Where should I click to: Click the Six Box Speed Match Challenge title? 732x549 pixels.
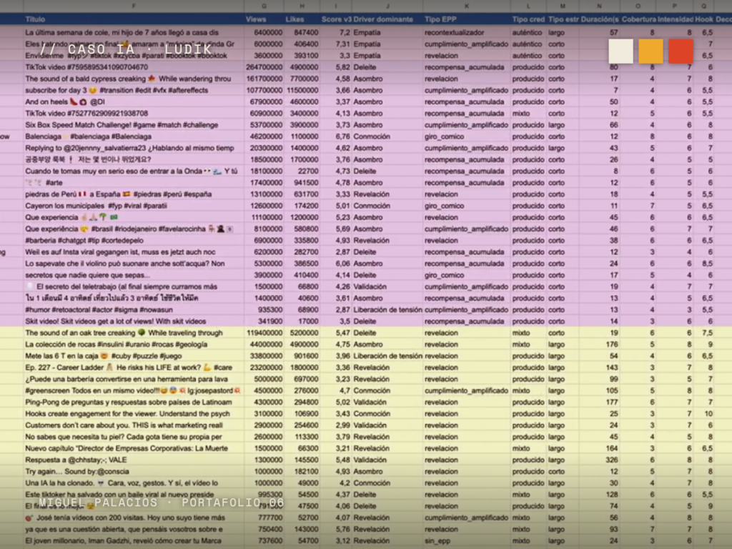pyautogui.click(x=122, y=124)
